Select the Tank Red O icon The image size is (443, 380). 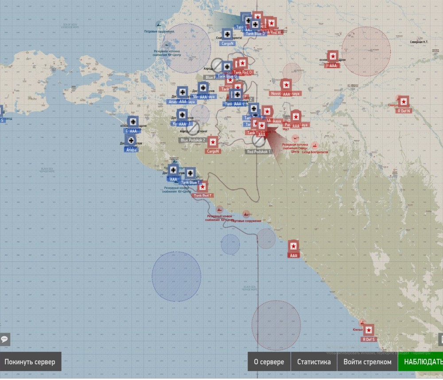click(242, 63)
